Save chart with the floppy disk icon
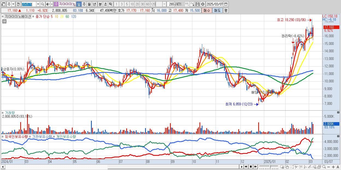Image resolution: width=341 pixels, height=170 pixels. [x=198, y=4]
